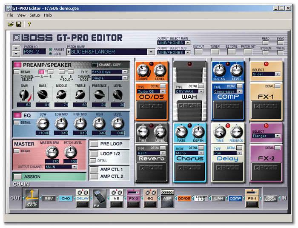The height and width of the screenshot is (228, 298).
Task: Select the FV foot volume pedal in chain
Action: pos(99,198)
